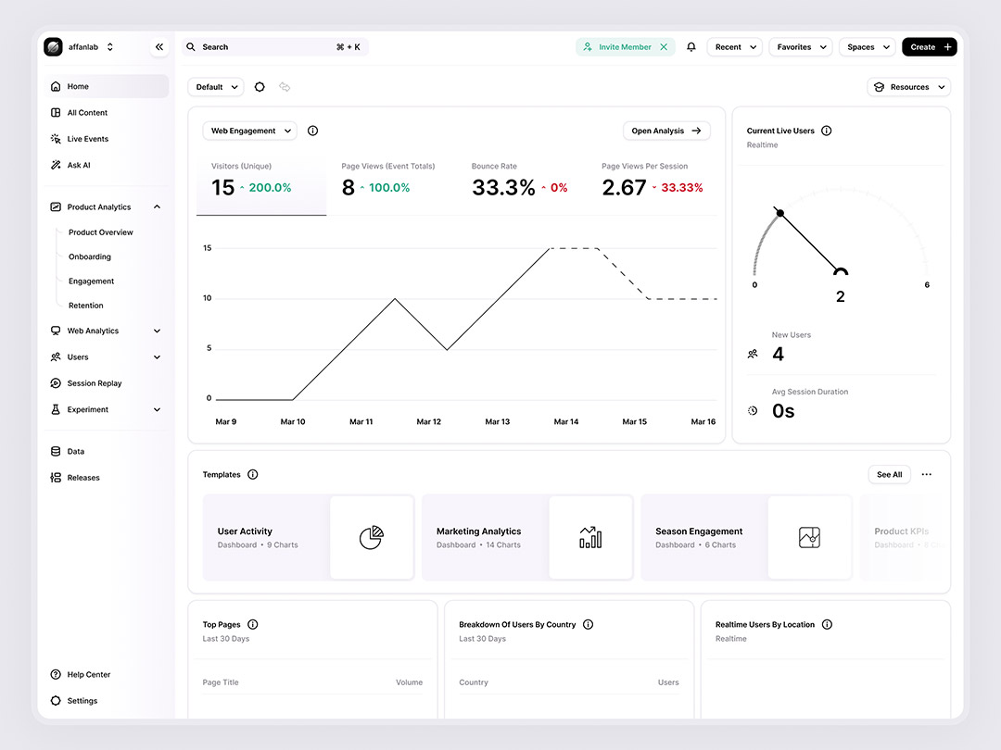Click the Releases sidebar icon
The width and height of the screenshot is (1001, 750).
(55, 477)
